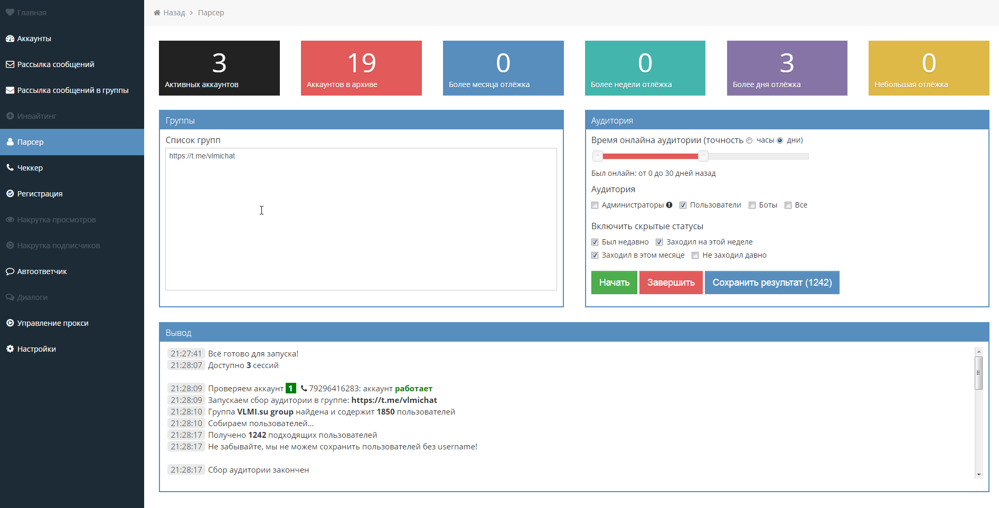Toggle the Боты audience checkbox
Image resolution: width=999 pixels, height=508 pixels.
752,205
